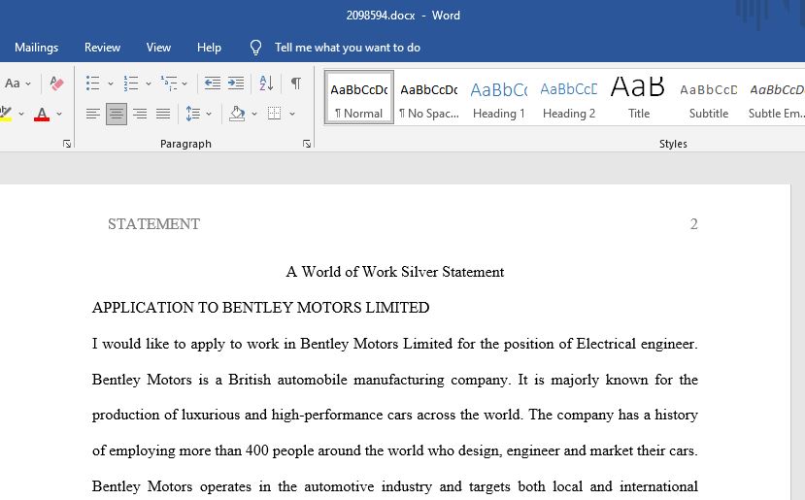Open the Change Case Aa button
This screenshot has height=500, width=805.
[13, 83]
